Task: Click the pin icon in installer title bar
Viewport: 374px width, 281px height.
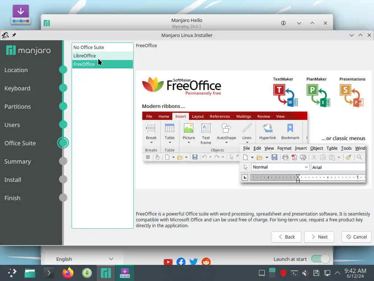Action: coord(14,35)
